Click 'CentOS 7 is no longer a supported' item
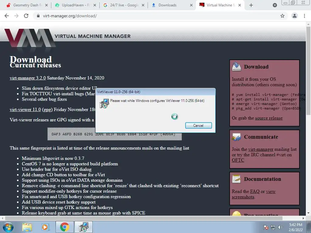The width and height of the screenshot is (311, 233). [x=70, y=164]
